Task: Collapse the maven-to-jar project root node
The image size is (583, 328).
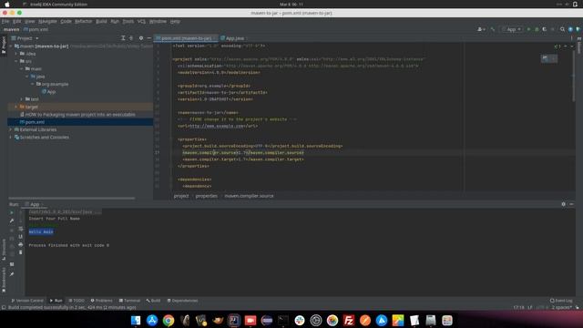Action: [x=11, y=46]
